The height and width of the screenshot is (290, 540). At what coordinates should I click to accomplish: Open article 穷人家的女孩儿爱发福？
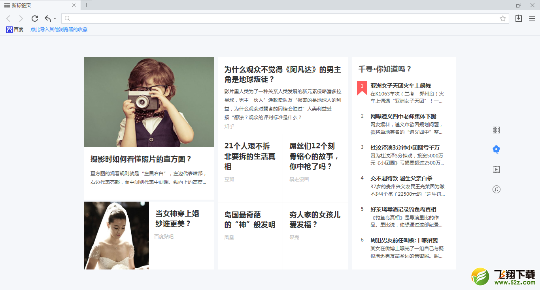(x=315, y=220)
